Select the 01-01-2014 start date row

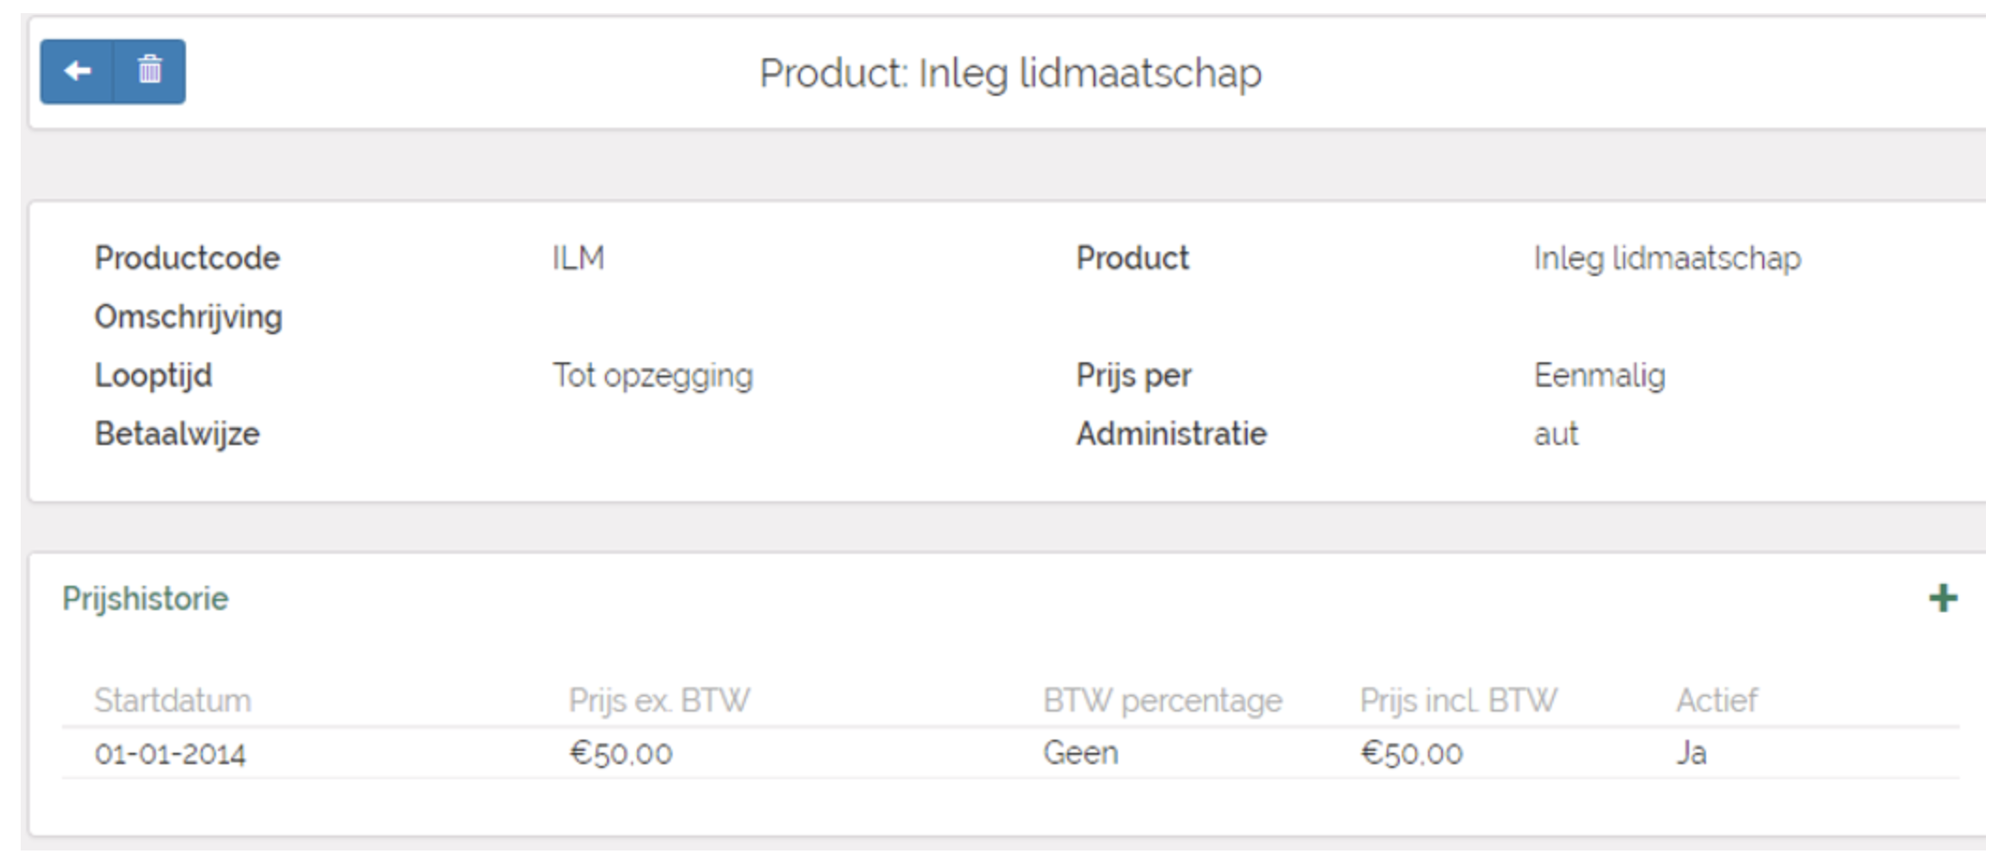point(170,754)
